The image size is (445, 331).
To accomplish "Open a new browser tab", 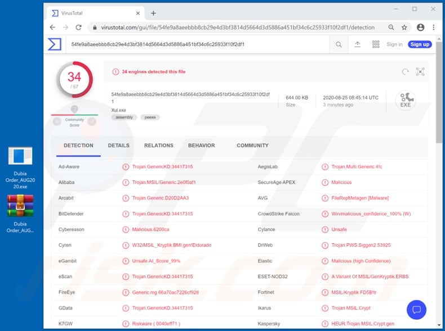I will point(153,13).
